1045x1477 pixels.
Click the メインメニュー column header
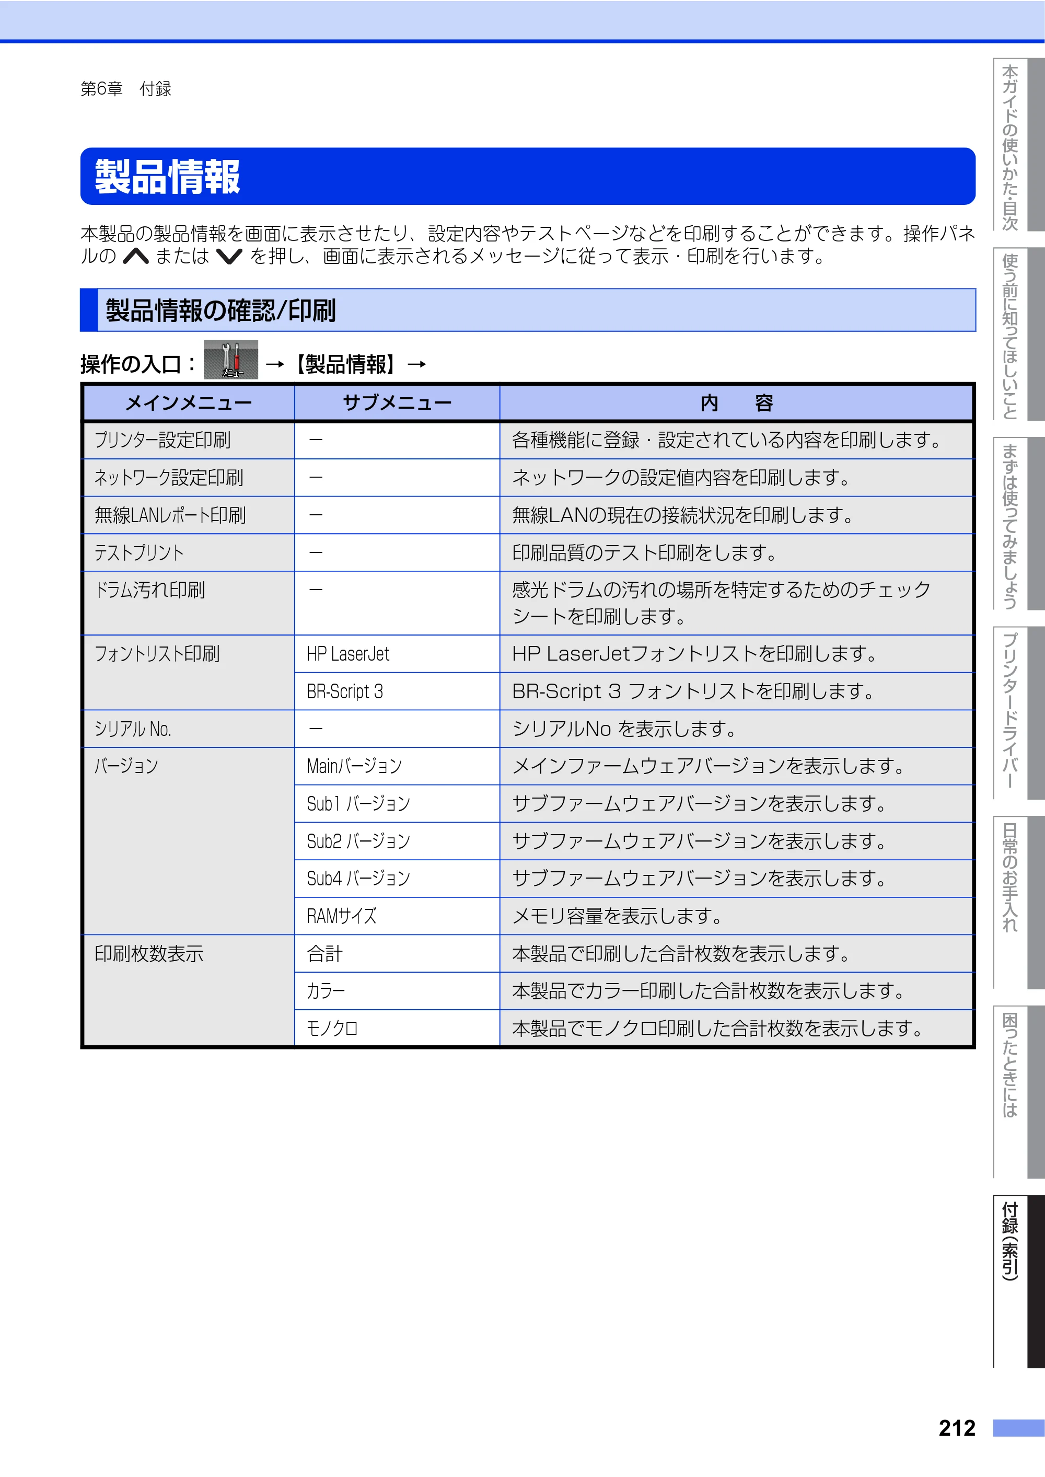click(x=189, y=403)
